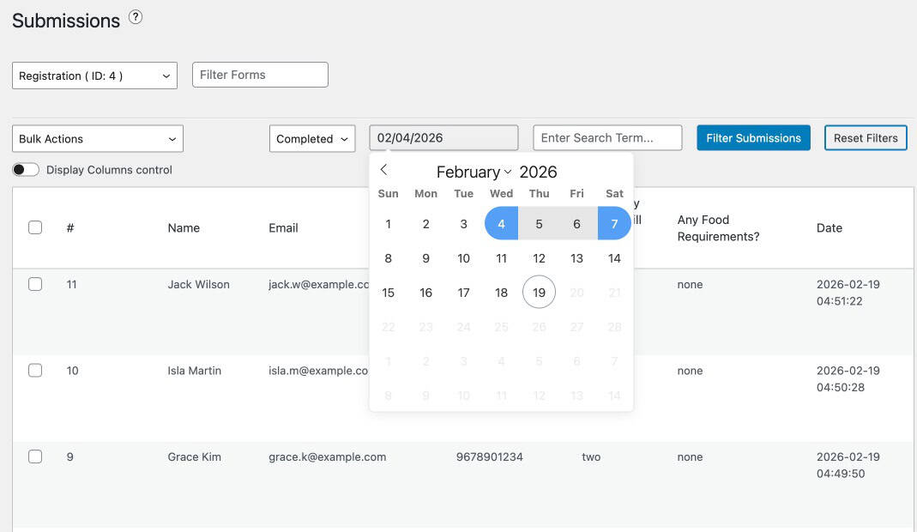Check the box for Grace Kim row

coord(35,456)
